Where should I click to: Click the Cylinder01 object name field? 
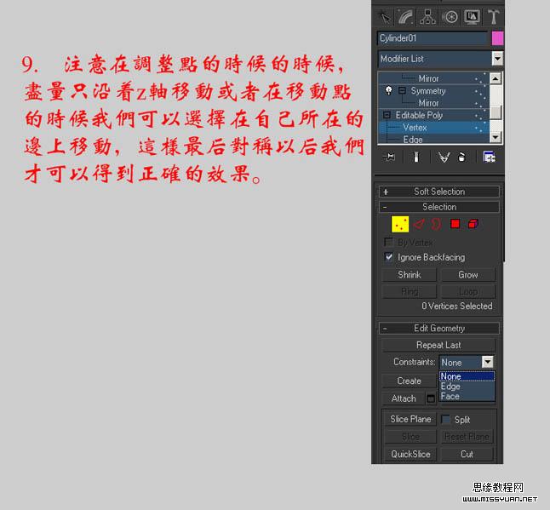(433, 38)
